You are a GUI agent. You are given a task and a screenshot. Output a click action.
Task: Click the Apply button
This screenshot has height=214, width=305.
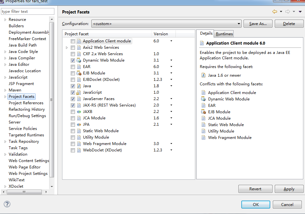tap(289, 189)
